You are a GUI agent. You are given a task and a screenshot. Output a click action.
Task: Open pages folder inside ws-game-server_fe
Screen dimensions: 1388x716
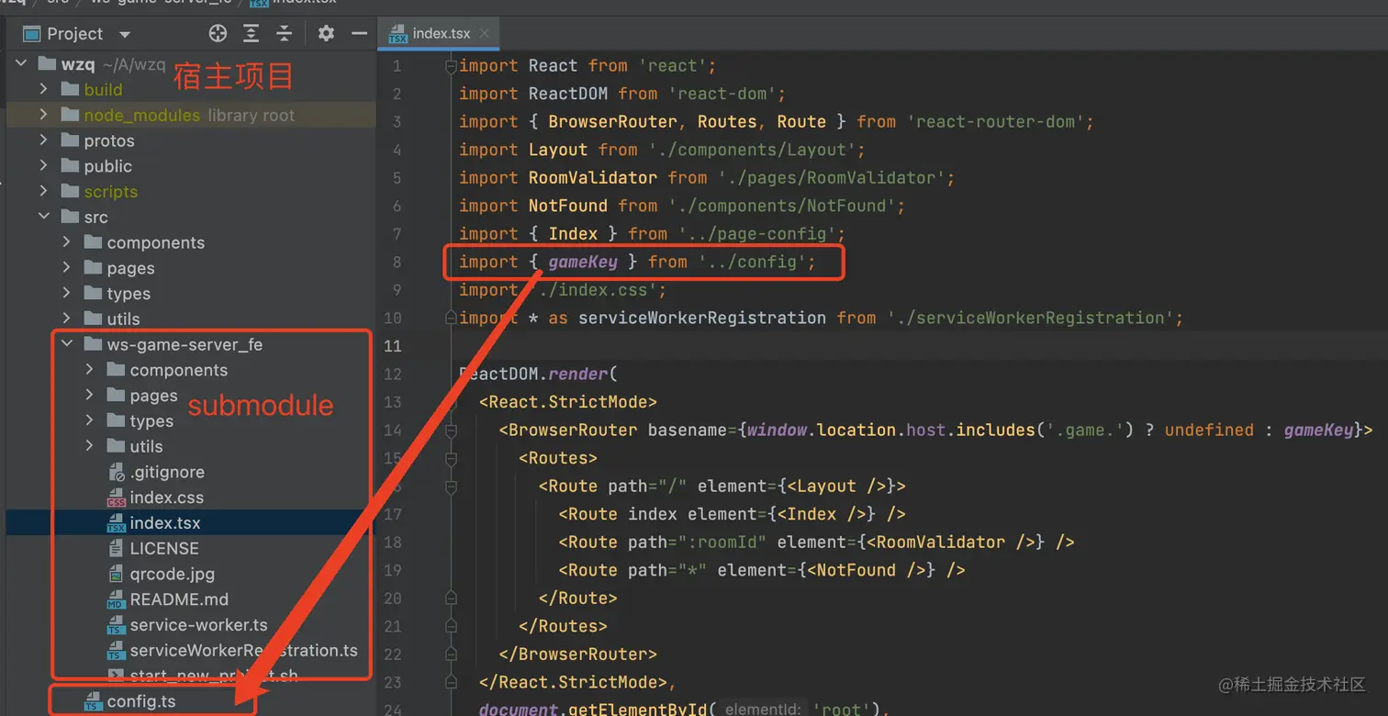153,396
